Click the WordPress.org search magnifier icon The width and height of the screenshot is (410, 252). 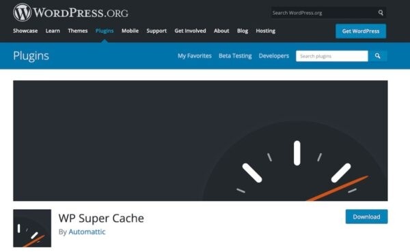[x=381, y=12]
